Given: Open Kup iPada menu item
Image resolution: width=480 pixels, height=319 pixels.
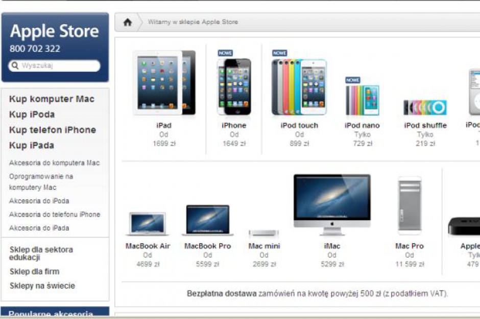Looking at the screenshot, I should [x=32, y=145].
